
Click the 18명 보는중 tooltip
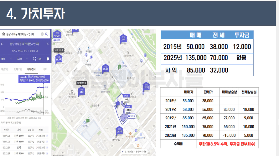click(81, 83)
